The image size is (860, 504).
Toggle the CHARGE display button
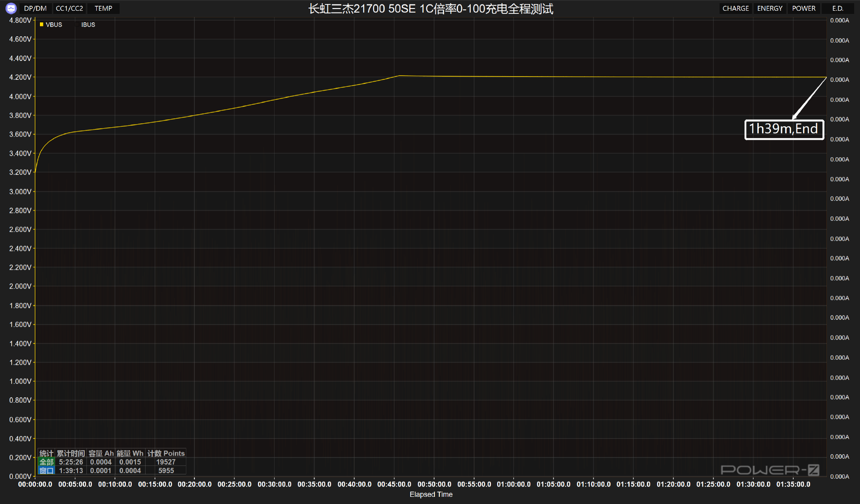pyautogui.click(x=735, y=9)
